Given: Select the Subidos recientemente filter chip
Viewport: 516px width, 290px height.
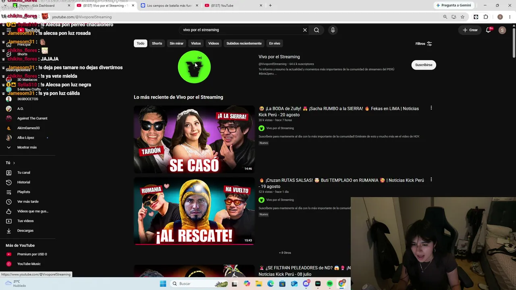Looking at the screenshot, I should [x=244, y=43].
